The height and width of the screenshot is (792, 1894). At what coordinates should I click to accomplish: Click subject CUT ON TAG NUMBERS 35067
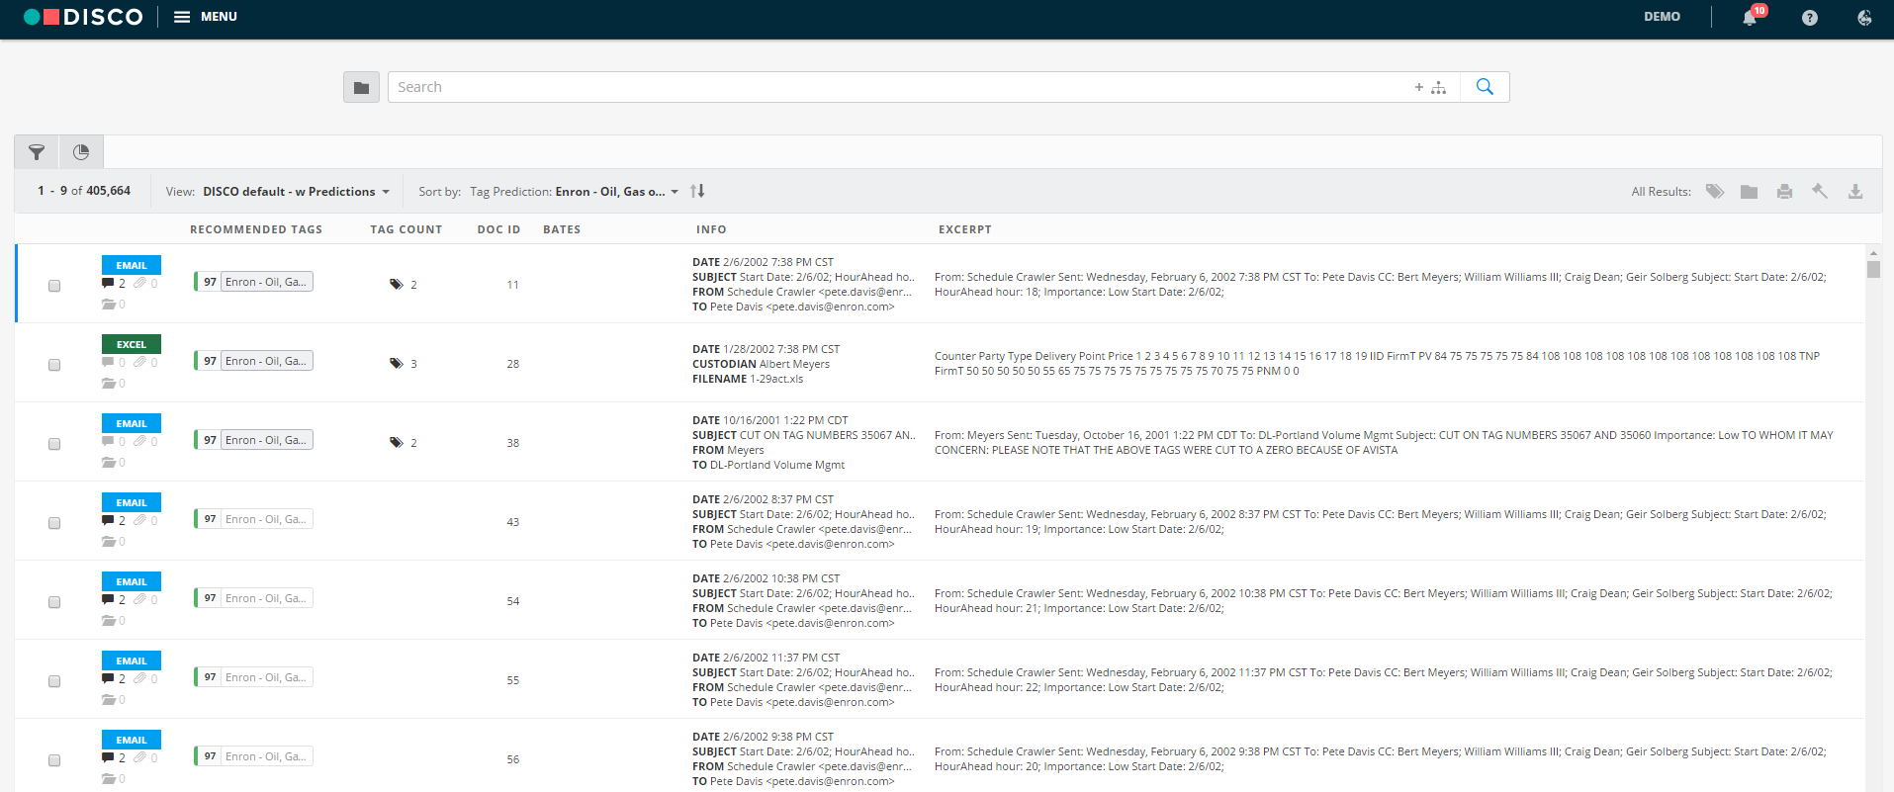pyautogui.click(x=827, y=435)
